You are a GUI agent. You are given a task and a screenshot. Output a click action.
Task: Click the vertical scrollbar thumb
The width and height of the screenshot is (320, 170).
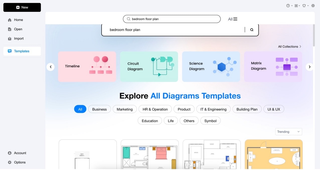(314, 35)
